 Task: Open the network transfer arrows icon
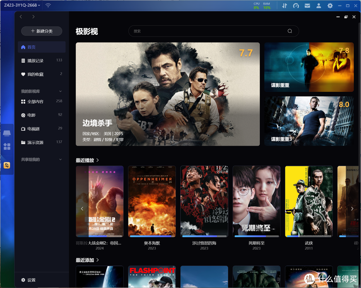click(x=284, y=6)
